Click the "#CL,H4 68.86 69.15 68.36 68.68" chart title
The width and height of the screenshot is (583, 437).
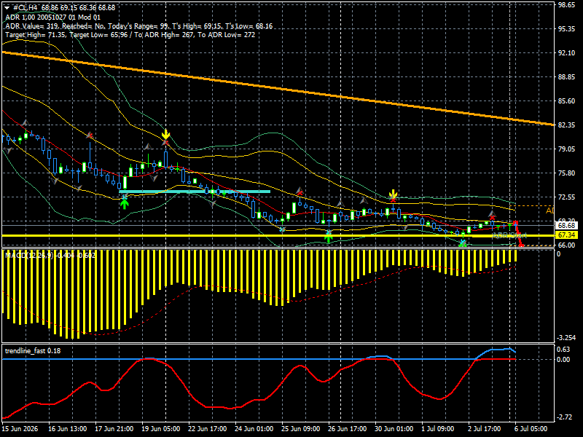pyautogui.click(x=64, y=8)
